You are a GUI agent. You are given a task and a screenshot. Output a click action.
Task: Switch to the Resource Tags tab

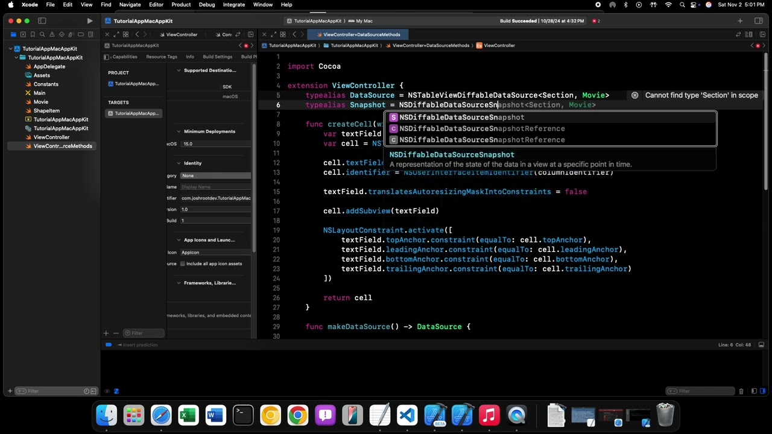[162, 57]
